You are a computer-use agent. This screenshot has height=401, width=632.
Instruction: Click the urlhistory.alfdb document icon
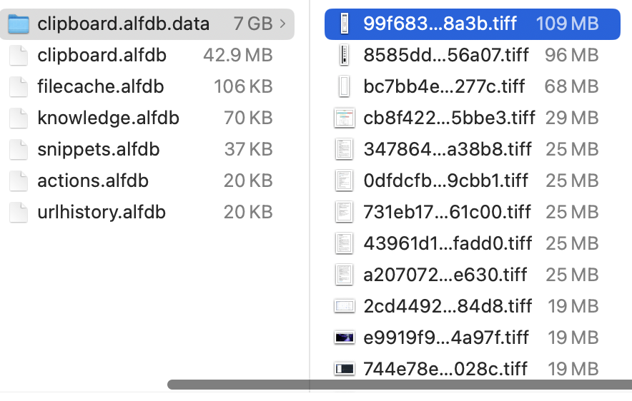coord(19,213)
